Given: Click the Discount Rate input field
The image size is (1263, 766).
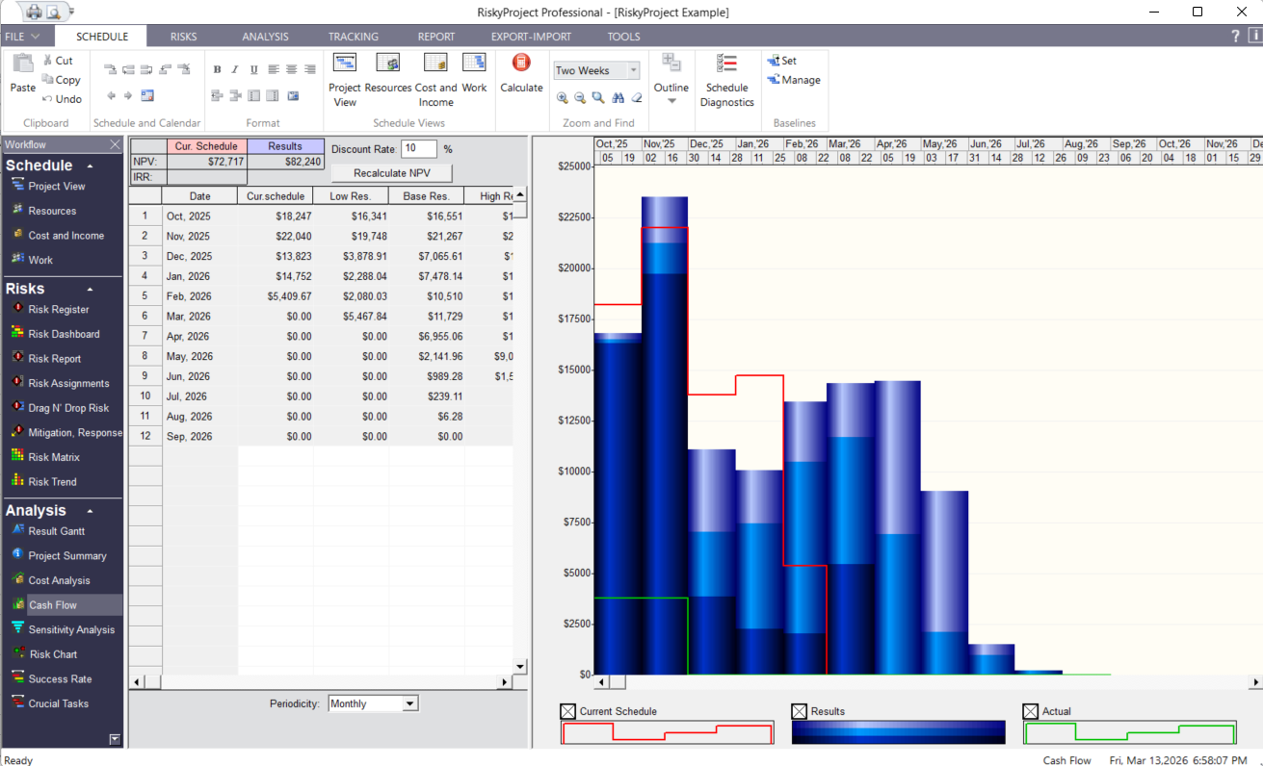Looking at the screenshot, I should tap(418, 148).
